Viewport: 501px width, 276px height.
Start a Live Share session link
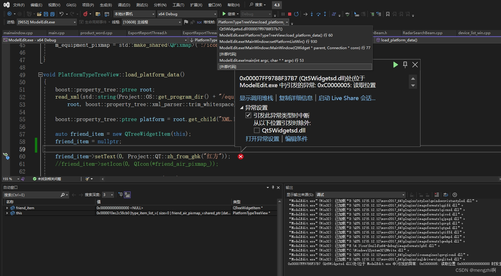click(347, 98)
